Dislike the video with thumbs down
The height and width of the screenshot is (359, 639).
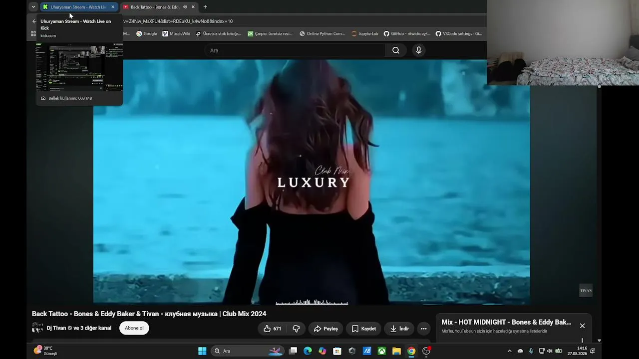(296, 329)
